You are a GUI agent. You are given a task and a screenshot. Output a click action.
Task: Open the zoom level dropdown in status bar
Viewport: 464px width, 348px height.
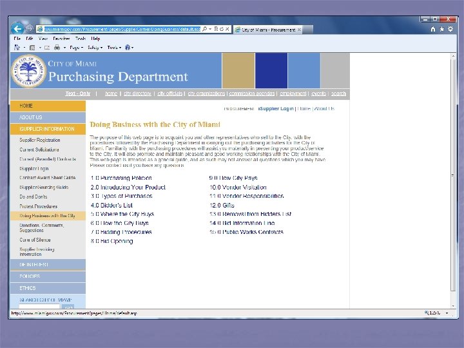(x=447, y=313)
